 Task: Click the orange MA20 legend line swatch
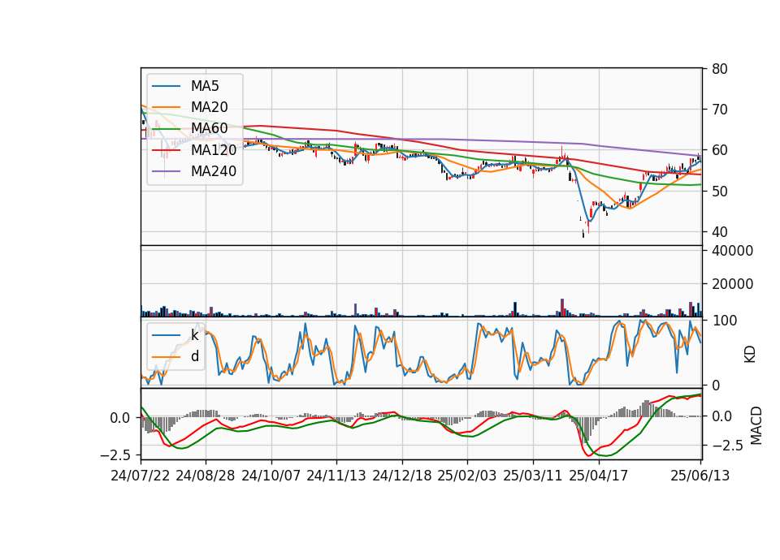pyautogui.click(x=166, y=107)
